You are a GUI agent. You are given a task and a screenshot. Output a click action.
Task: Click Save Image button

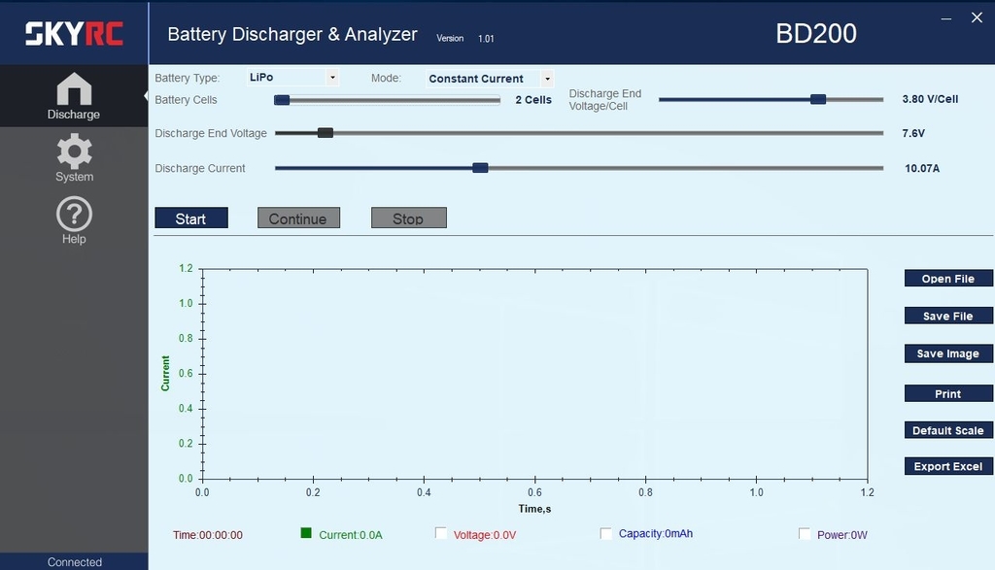pyautogui.click(x=948, y=353)
